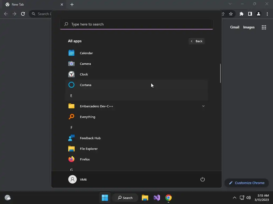Jump to letter F section header
The width and height of the screenshot is (273, 204).
click(71, 127)
